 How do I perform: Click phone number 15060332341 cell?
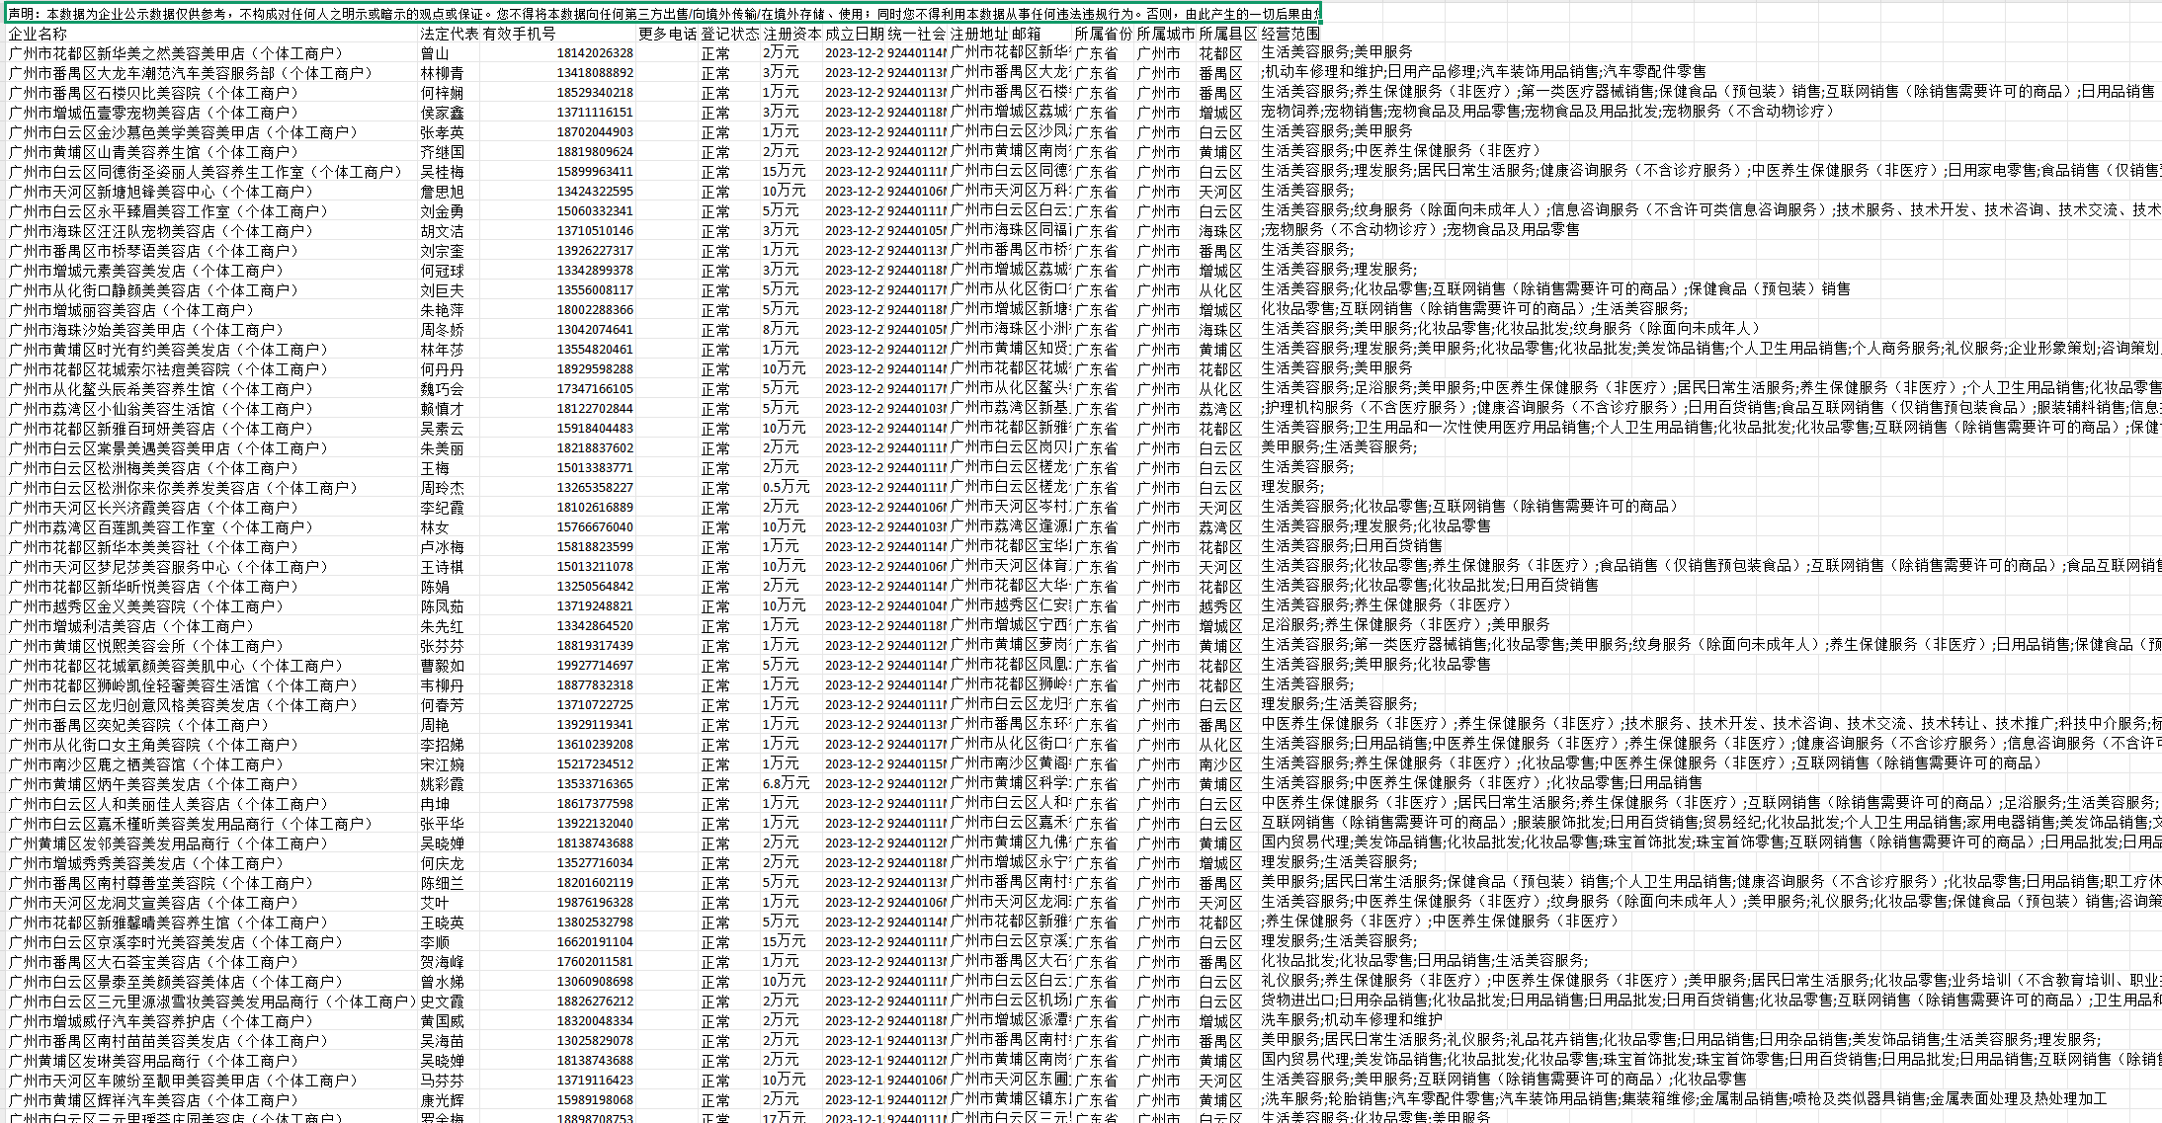[x=594, y=211]
